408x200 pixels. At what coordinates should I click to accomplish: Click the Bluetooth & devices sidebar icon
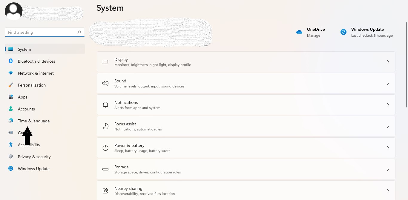(11, 61)
